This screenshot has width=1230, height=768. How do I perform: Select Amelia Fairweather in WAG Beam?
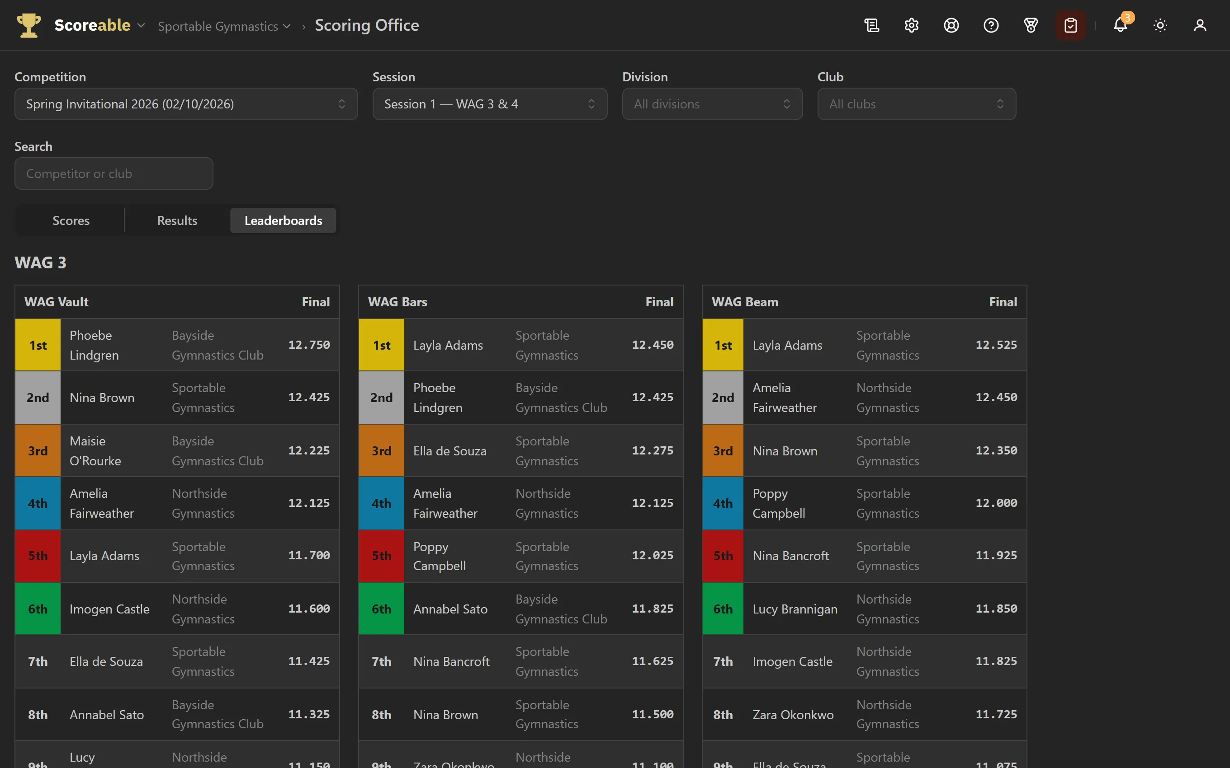tap(785, 397)
